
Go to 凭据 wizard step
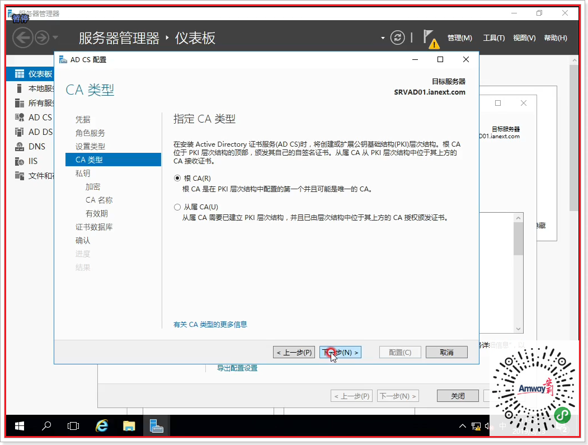pos(83,119)
